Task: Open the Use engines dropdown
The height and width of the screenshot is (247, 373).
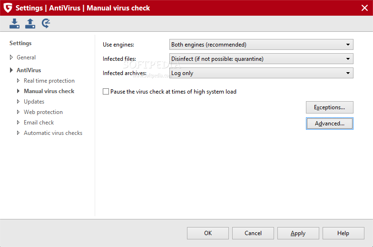Action: [261, 45]
